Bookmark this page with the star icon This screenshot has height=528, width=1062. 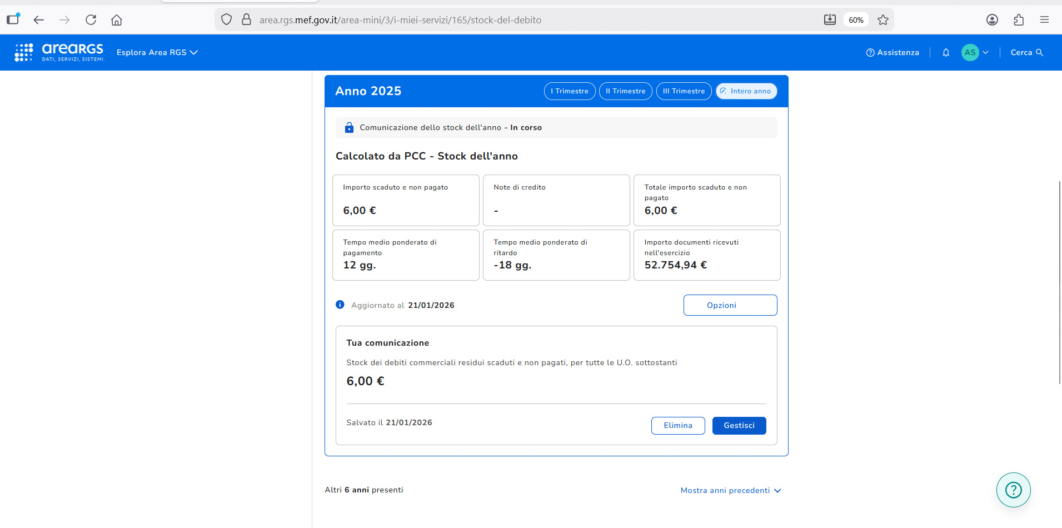tap(883, 20)
